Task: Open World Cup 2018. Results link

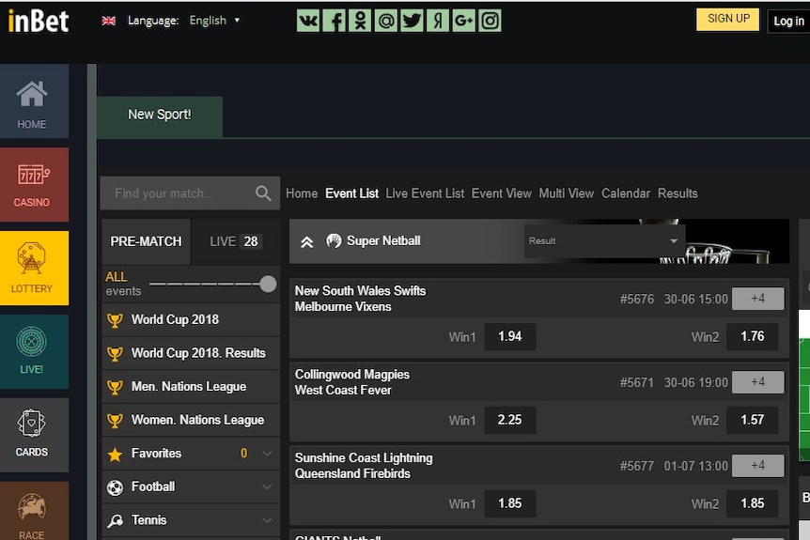Action: point(198,353)
